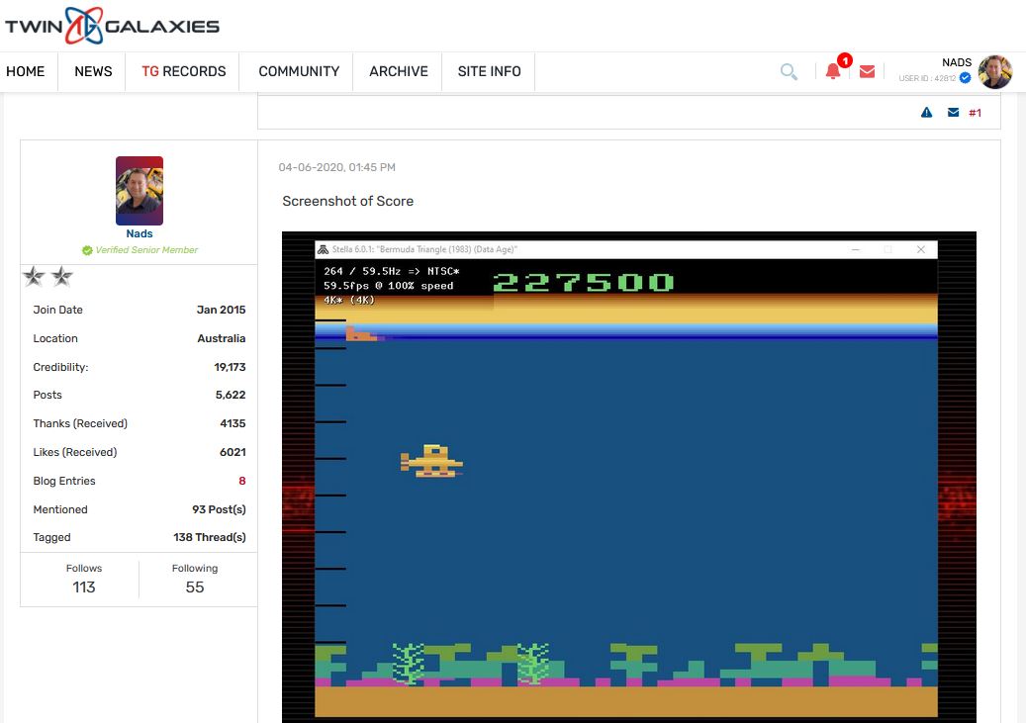Viewport: 1026px width, 723px height.
Task: Open the red messages envelope in header
Action: coord(867,71)
